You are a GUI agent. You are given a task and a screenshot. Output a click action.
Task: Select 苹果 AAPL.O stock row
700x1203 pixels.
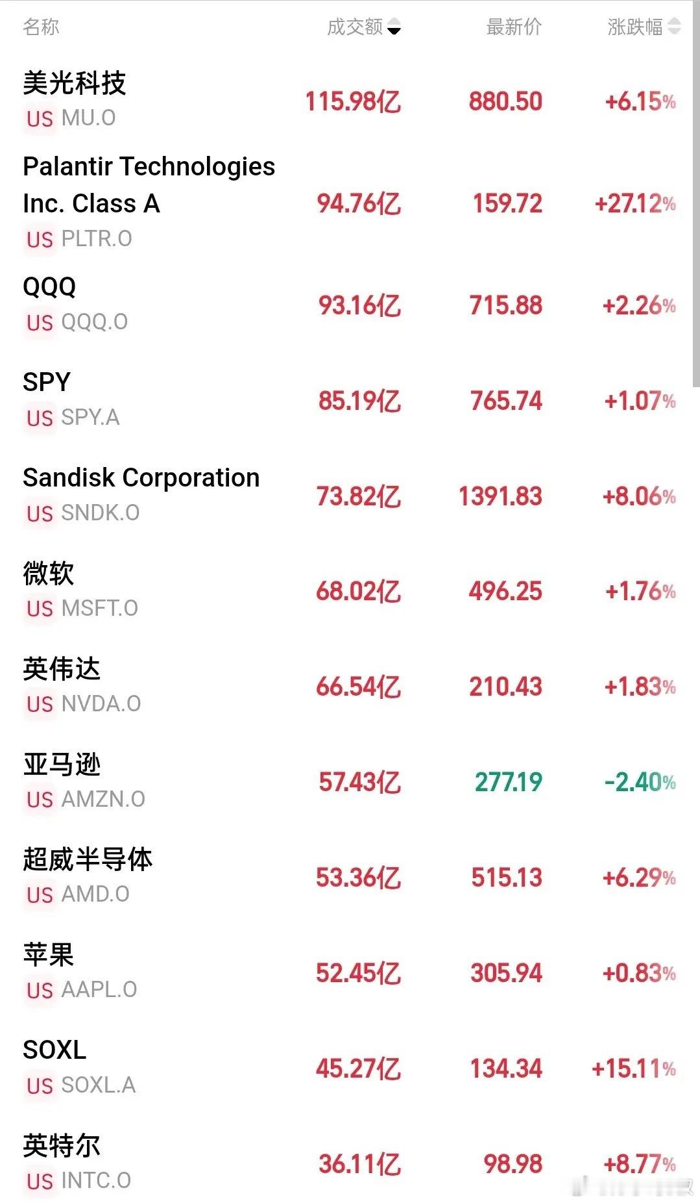point(350,973)
